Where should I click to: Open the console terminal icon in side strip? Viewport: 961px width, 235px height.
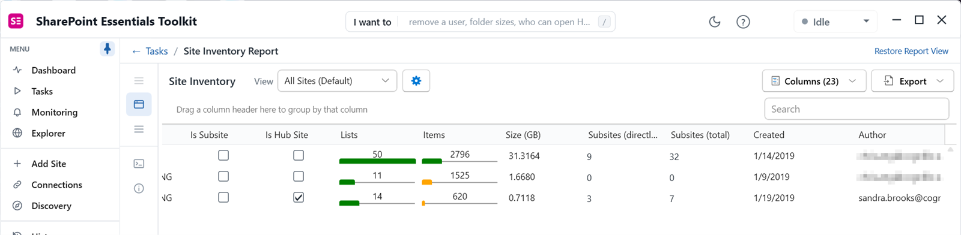click(x=139, y=164)
